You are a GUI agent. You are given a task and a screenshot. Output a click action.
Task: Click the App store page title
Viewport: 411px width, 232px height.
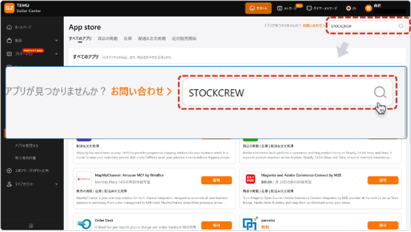point(85,27)
